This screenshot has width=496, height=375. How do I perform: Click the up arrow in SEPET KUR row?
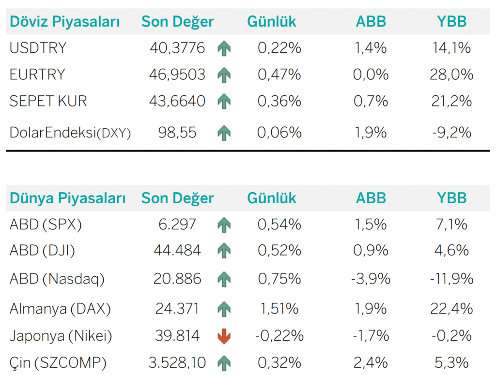tap(224, 101)
